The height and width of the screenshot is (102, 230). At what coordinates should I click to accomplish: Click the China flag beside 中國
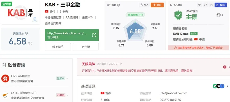196,39
